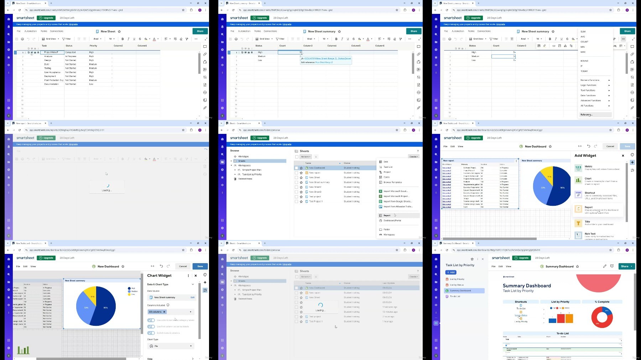Toggle the first column as series labels switch
The width and height of the screenshot is (641, 360).
pos(151,327)
